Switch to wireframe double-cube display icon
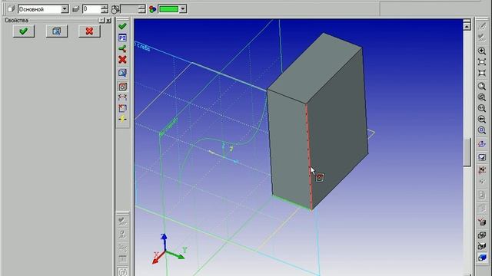This screenshot has height=276, width=492. point(482,235)
